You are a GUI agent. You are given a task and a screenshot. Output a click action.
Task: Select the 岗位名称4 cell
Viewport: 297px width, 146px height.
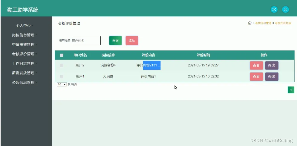[108, 65]
